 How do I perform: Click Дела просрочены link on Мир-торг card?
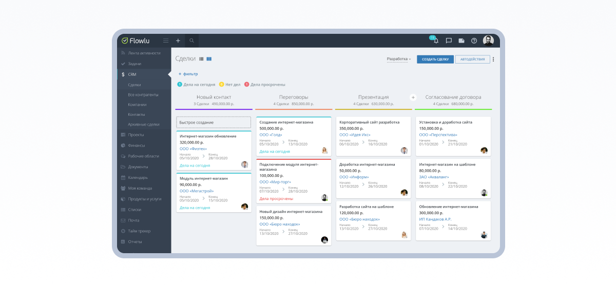(x=276, y=198)
